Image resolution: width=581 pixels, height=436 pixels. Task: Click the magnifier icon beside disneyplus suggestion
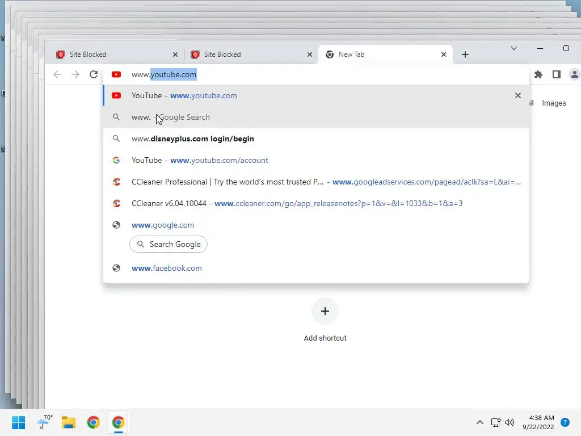coord(116,139)
